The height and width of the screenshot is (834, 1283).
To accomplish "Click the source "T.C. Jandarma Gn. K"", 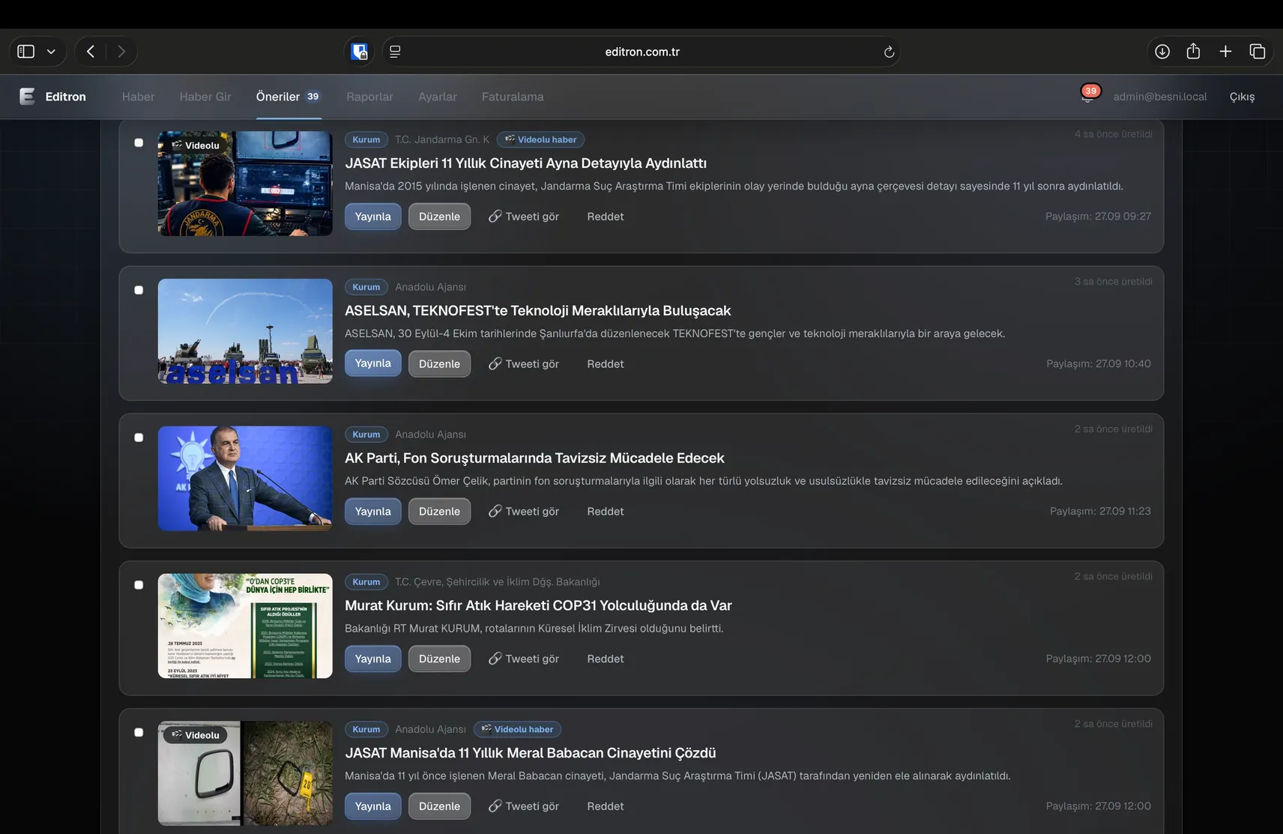I will (x=442, y=139).
